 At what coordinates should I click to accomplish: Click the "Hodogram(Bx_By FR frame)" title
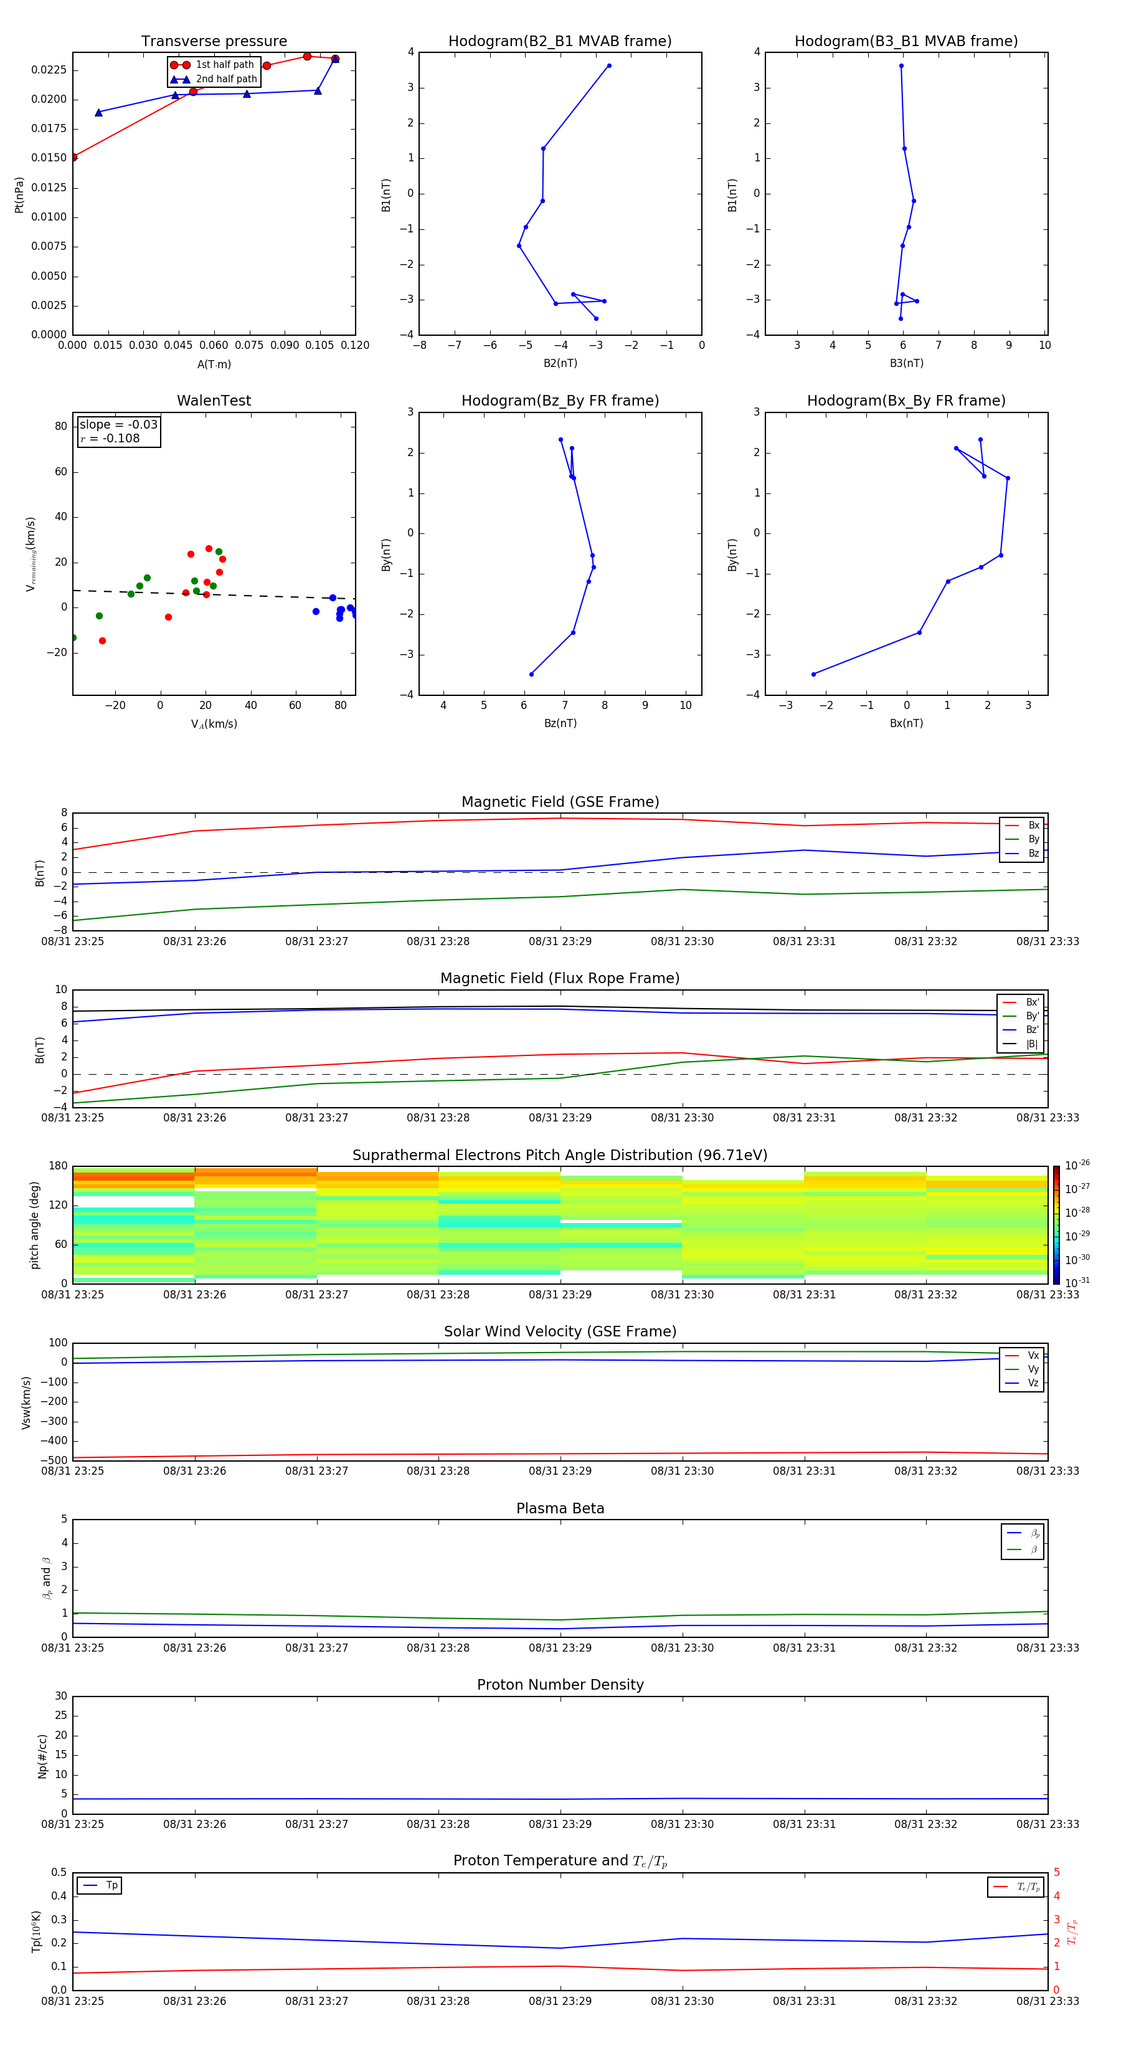pos(906,401)
